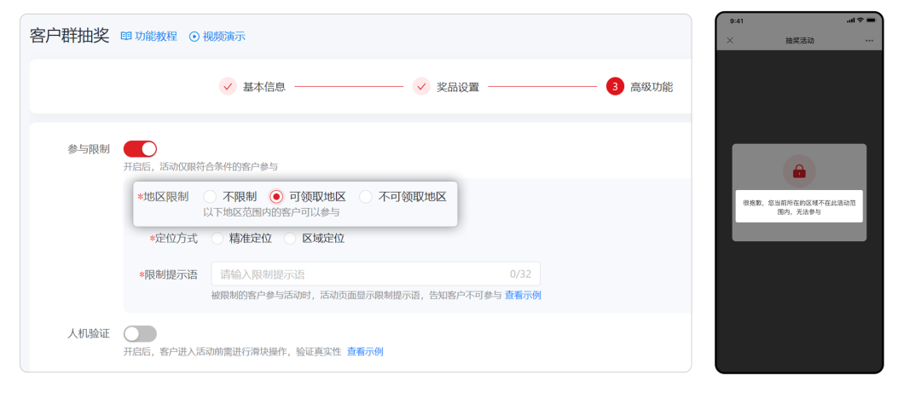This screenshot has width=921, height=410.
Task: Click the 功能教程 book icon
Action: click(126, 36)
